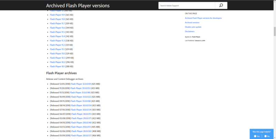Download Flash Player 10.2 link

[58, 62]
